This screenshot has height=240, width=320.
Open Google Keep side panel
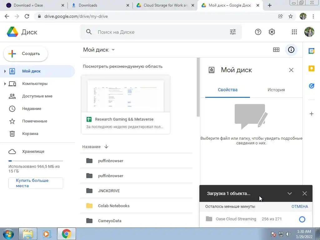pos(311,68)
